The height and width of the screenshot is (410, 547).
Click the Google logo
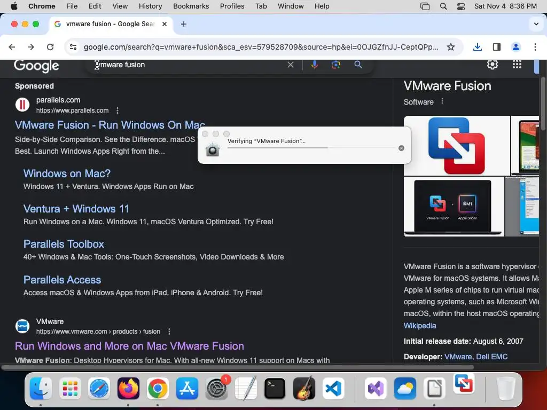pyautogui.click(x=36, y=66)
